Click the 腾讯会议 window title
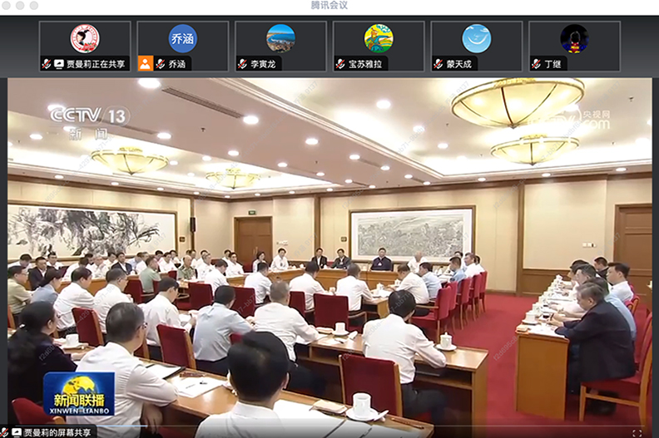Image resolution: width=659 pixels, height=438 pixels. pos(329,5)
